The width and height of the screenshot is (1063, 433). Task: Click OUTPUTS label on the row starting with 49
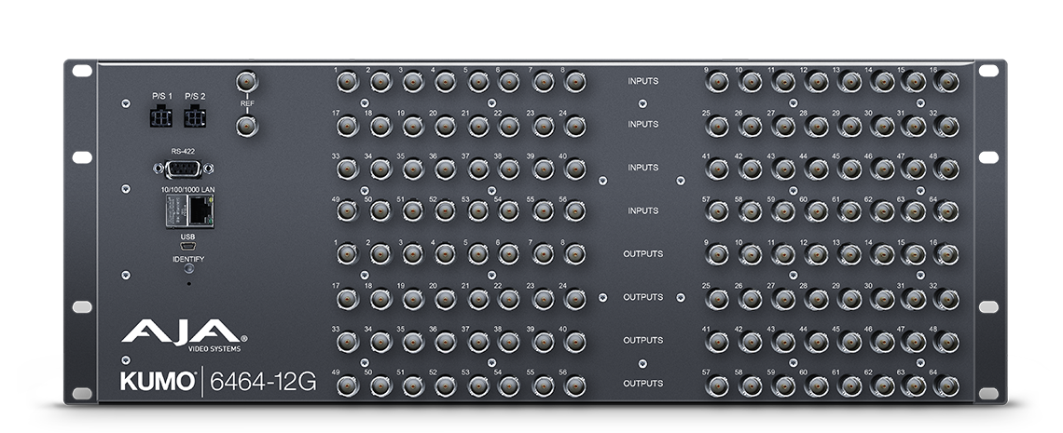(642, 384)
